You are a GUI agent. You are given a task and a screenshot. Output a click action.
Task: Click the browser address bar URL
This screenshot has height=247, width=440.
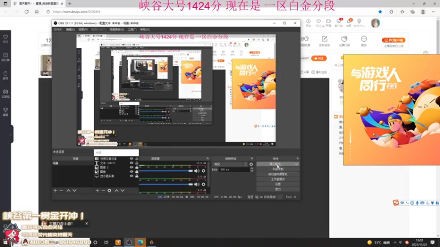click(76, 12)
